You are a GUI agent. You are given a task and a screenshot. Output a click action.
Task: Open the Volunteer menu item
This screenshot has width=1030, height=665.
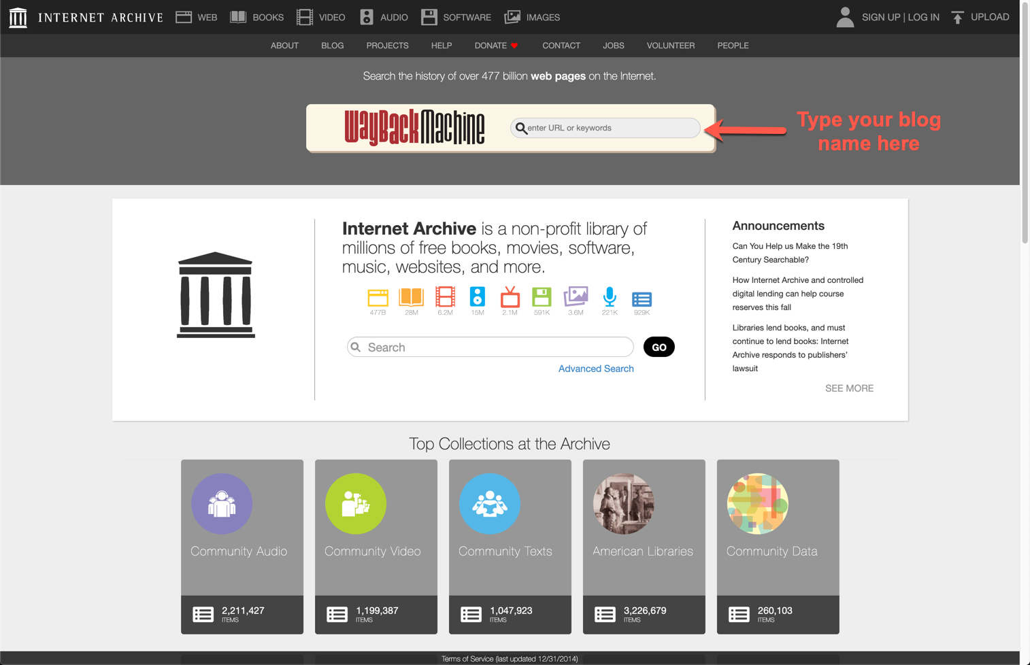pos(671,46)
